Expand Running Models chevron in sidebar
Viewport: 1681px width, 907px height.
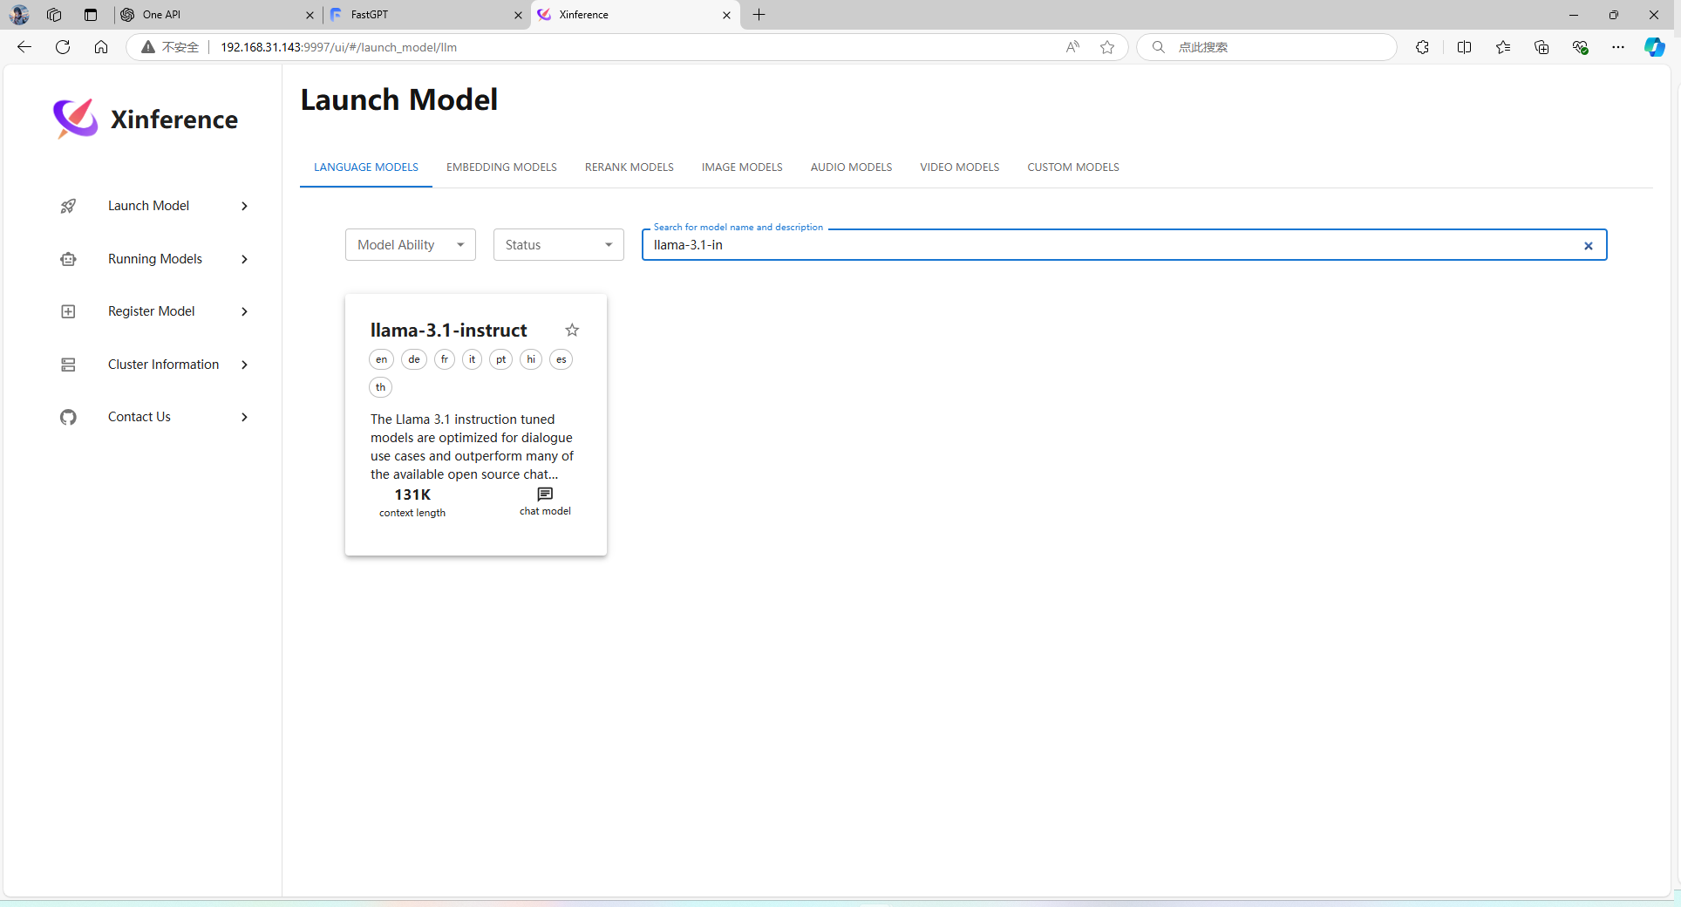(244, 259)
